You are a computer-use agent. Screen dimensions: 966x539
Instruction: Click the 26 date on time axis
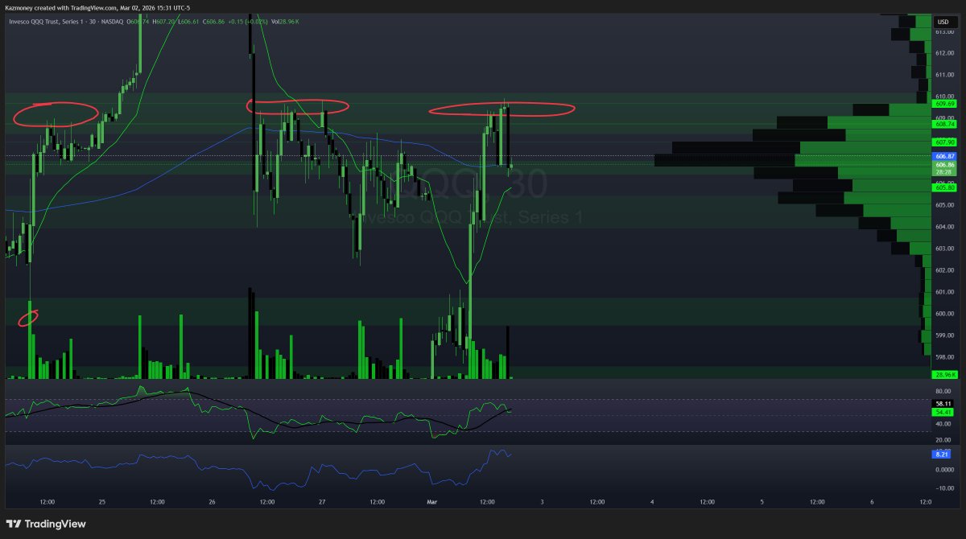coord(212,502)
